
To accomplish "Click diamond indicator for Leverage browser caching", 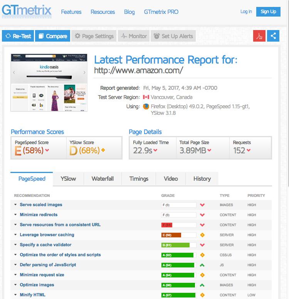I will point(202,235).
